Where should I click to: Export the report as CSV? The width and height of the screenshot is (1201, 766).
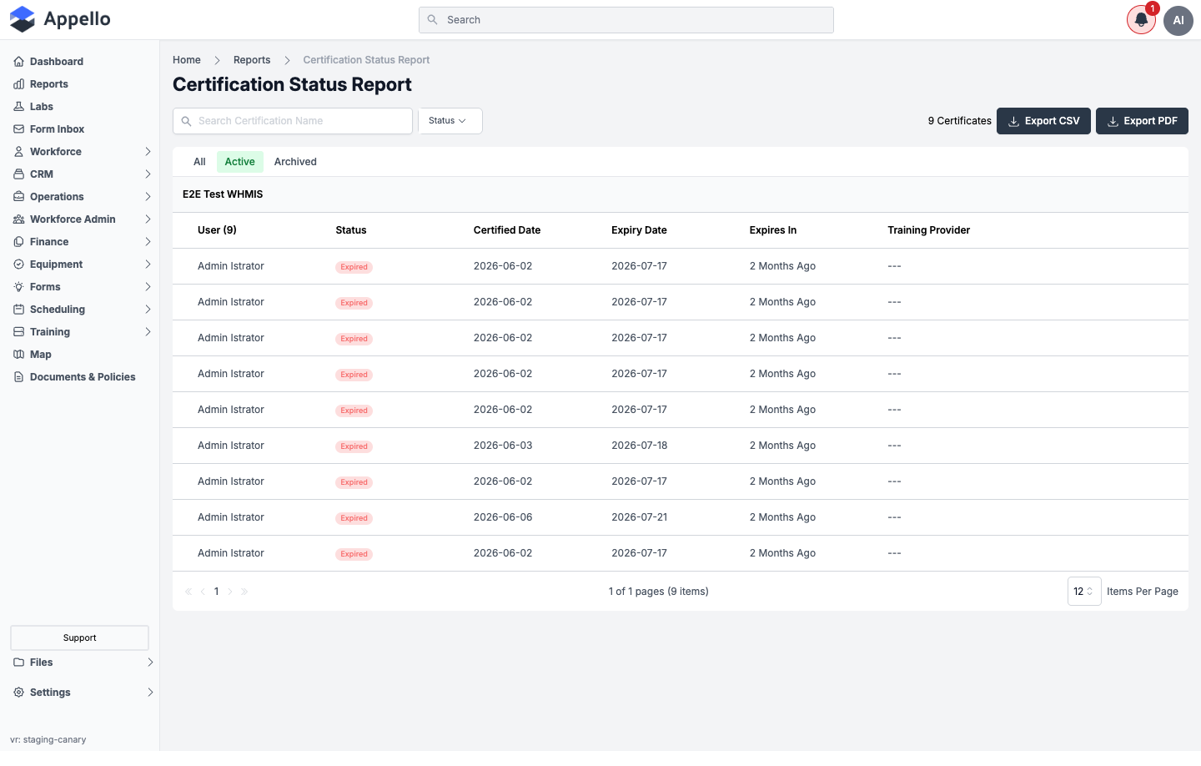(1043, 121)
